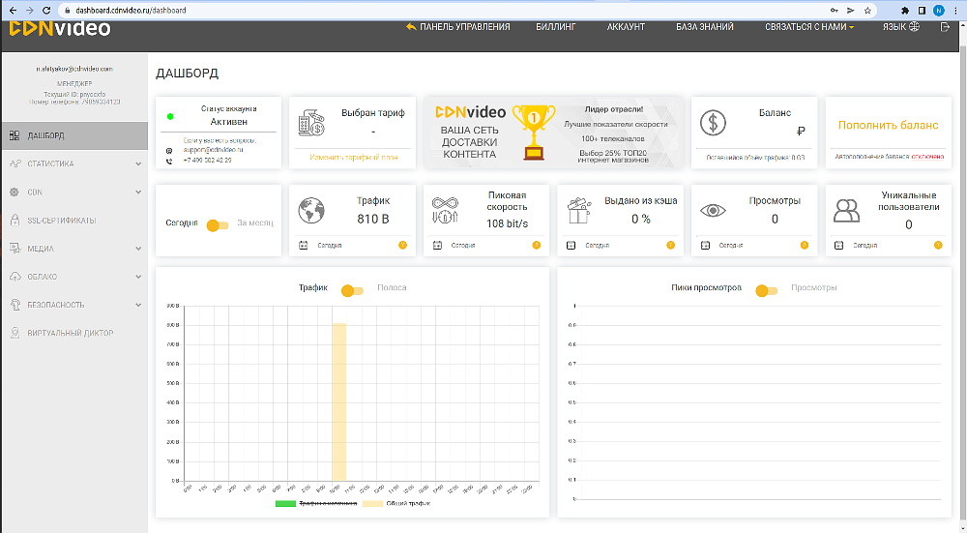Toggle the Сегодня / За месяц switch
The height and width of the screenshot is (533, 967).
tap(217, 225)
